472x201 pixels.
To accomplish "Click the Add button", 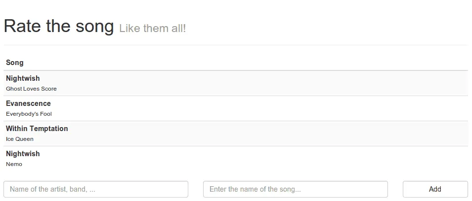I will pyautogui.click(x=435, y=189).
